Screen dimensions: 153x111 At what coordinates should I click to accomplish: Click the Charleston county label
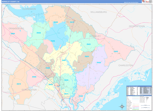point(125,65)
